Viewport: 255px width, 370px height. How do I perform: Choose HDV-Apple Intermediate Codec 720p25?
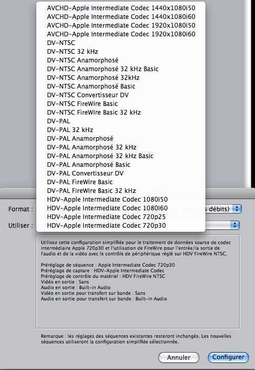(121, 216)
